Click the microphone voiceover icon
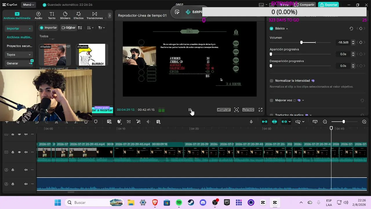This screenshot has height=209, width=371. coord(251,122)
